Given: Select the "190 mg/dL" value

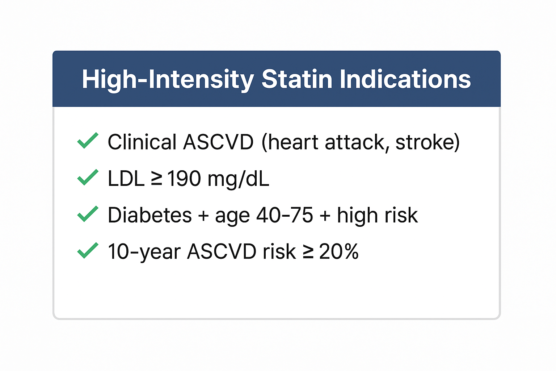Looking at the screenshot, I should tap(218, 179).
